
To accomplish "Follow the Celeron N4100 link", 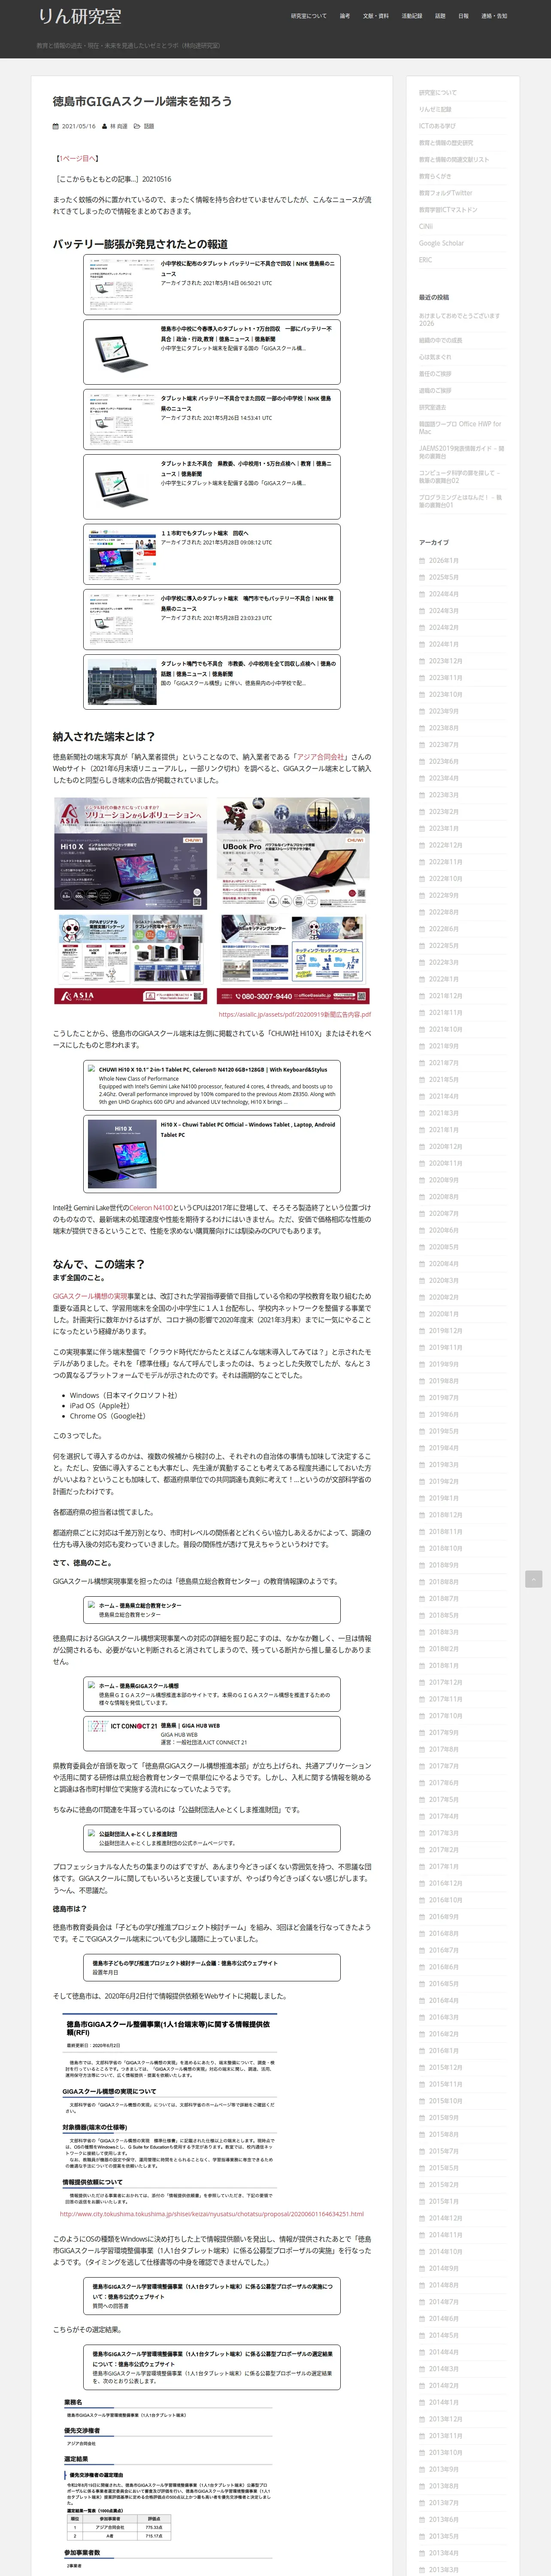I will 151,1208.
